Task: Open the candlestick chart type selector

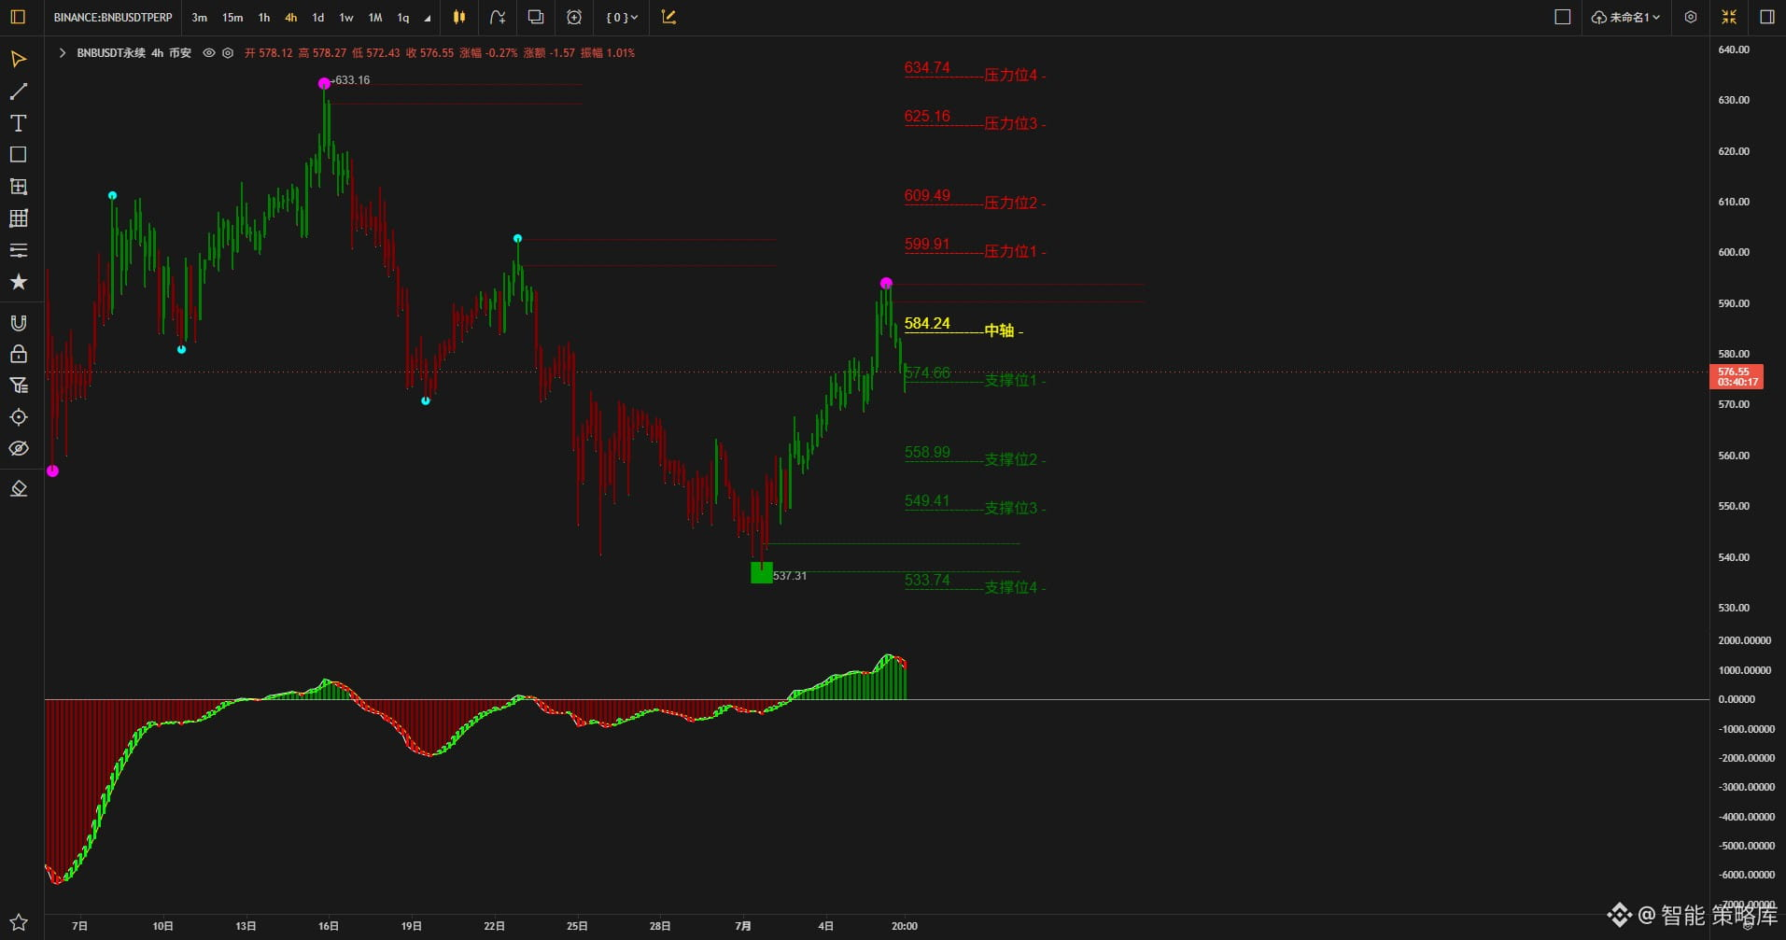Action: (x=459, y=17)
